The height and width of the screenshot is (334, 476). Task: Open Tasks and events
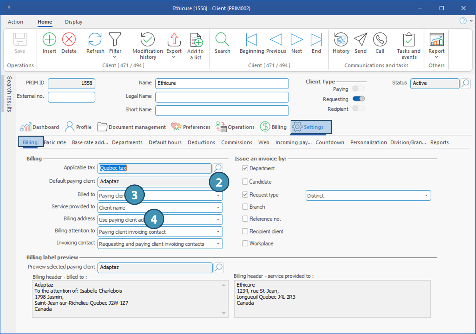pyautogui.click(x=408, y=40)
